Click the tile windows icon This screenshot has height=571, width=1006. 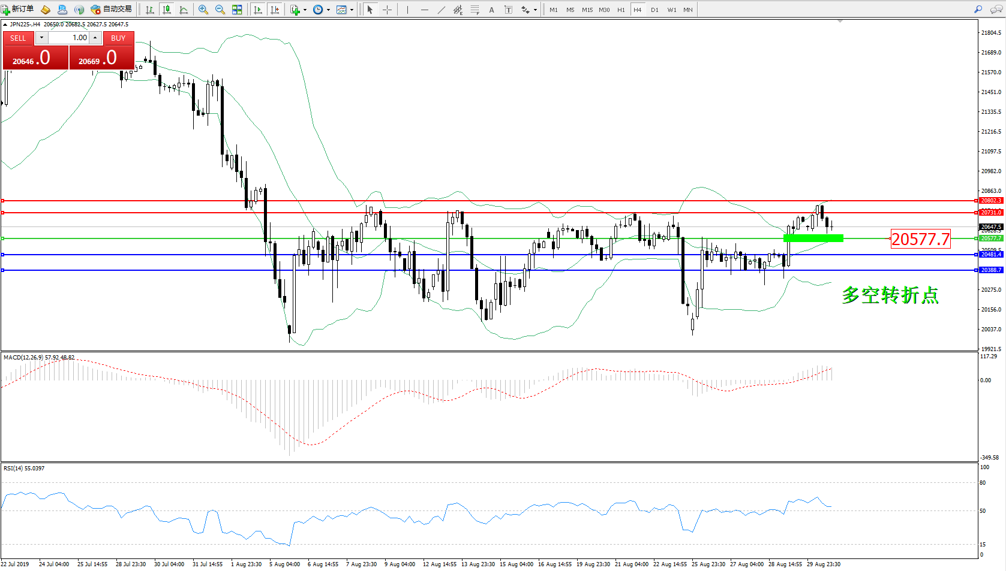point(237,10)
